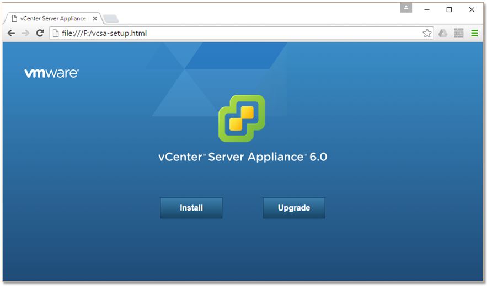Viewport: 487px width, 286px height.
Task: Click the green vCenter Server logo
Action: [242, 118]
